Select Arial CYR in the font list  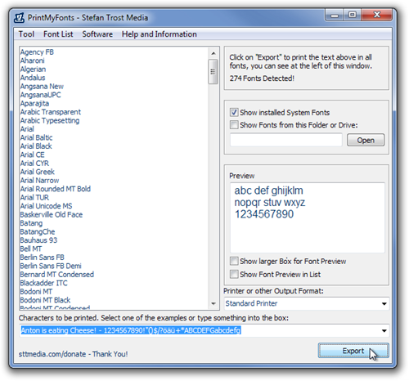click(34, 164)
